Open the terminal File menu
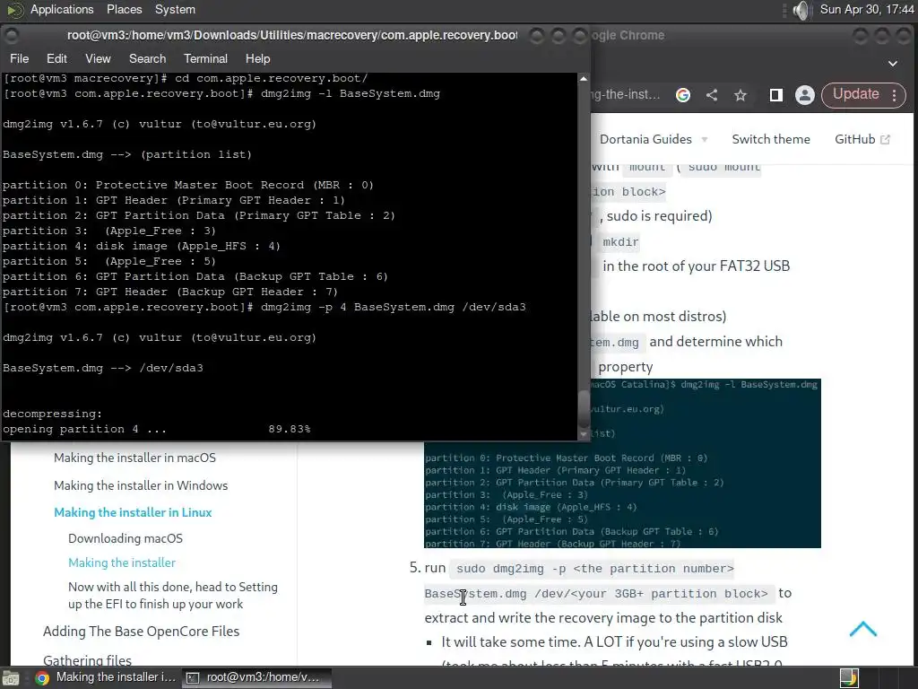The image size is (918, 689). click(x=20, y=58)
